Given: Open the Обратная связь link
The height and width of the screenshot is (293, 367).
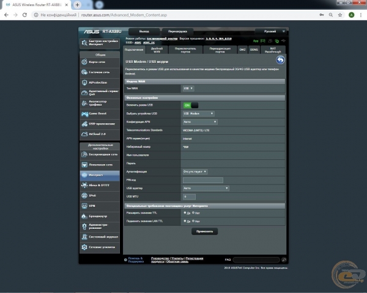Looking at the screenshot, I should (177, 261).
